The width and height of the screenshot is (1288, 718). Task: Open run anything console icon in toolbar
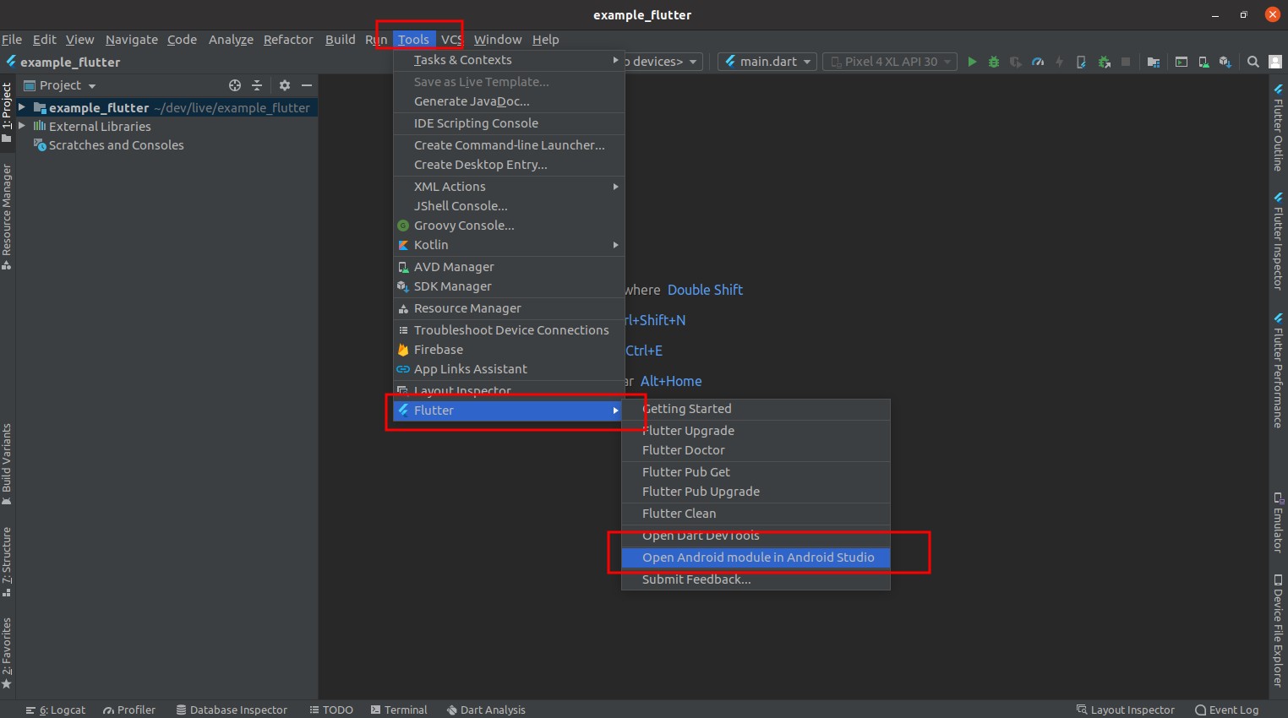(x=1182, y=62)
